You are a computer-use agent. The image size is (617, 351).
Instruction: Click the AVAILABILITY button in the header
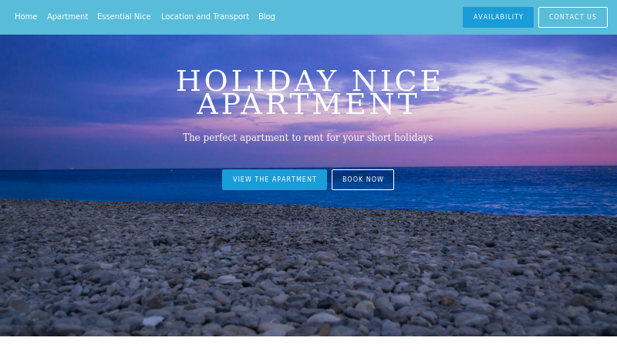click(x=497, y=17)
